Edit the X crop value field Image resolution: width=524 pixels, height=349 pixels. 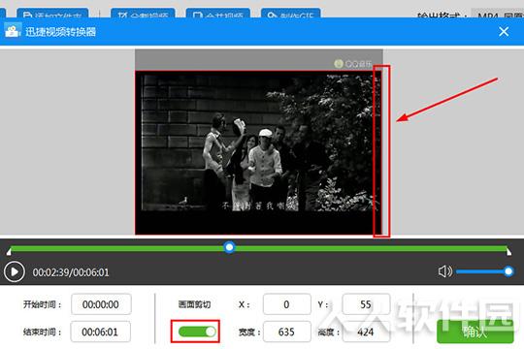[x=286, y=304]
